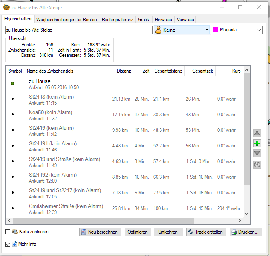Uncheck the Mehr Info checkbox

pyautogui.click(x=8, y=244)
